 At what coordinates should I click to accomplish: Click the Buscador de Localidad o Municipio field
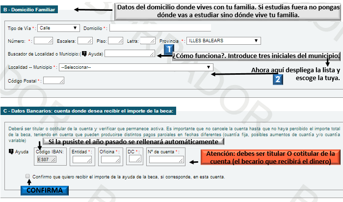[130, 54]
